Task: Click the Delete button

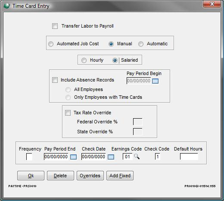Action: coord(60,176)
